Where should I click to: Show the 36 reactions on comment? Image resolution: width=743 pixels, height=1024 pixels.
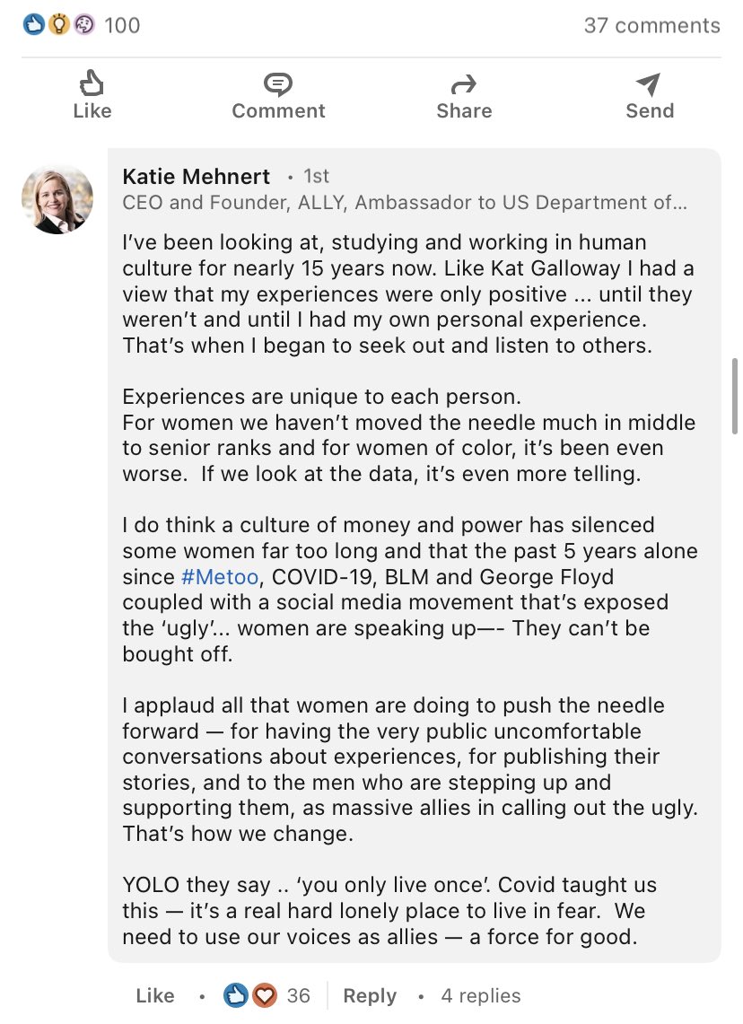(299, 995)
